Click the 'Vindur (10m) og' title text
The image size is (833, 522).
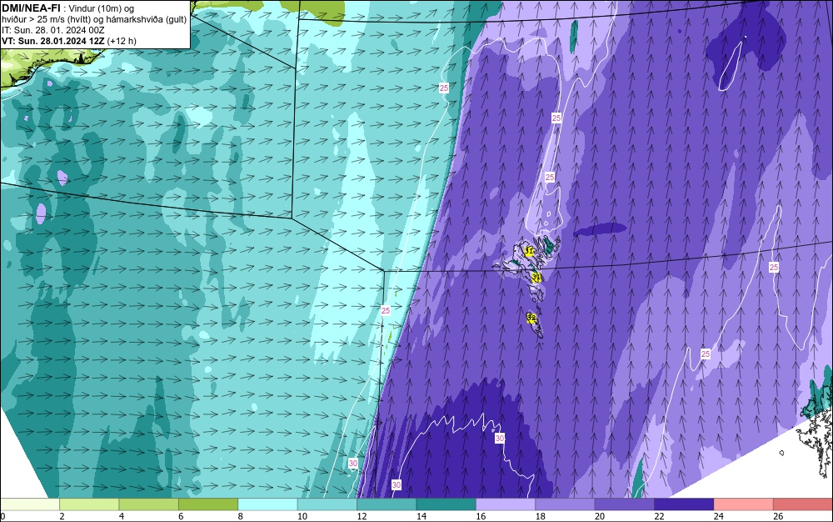[x=102, y=8]
